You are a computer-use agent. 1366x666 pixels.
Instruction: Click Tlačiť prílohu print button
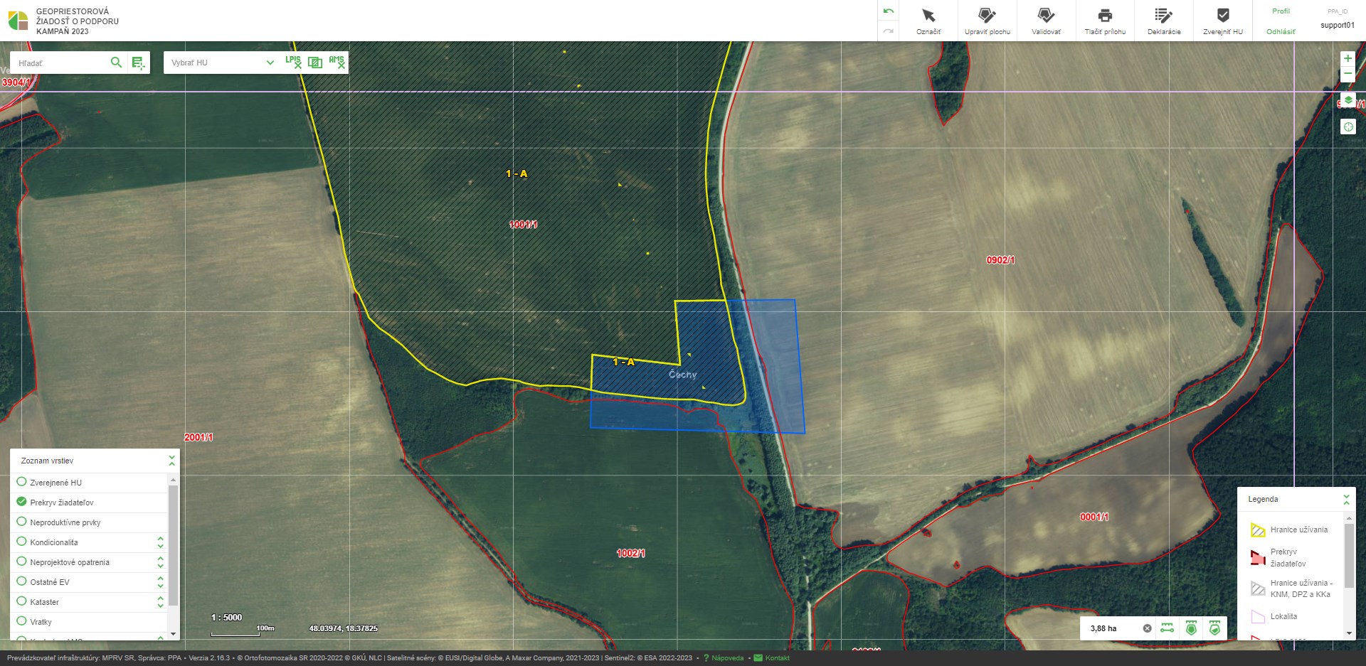(1105, 21)
